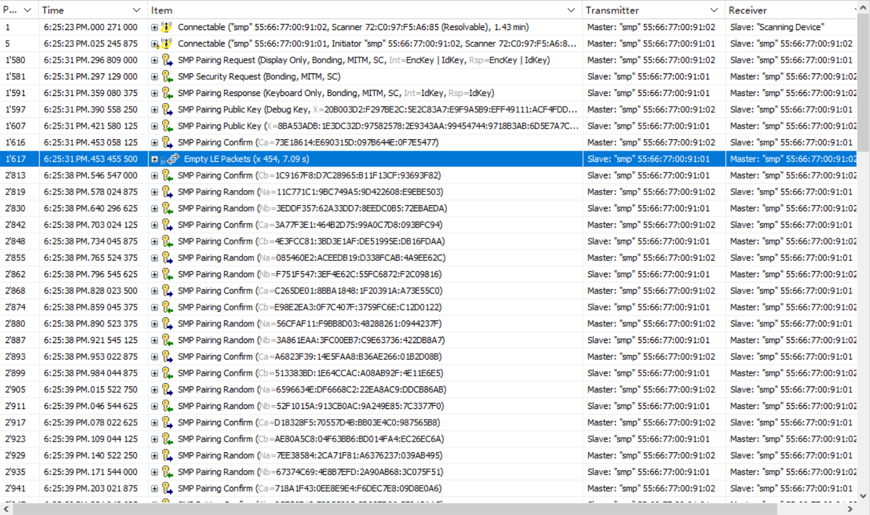Sort by the Transmitter column header
The image size is (870, 515).
(x=612, y=10)
